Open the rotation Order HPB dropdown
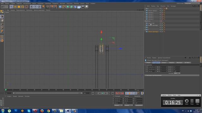Screen dimensions: 202x113 (177, 73)
